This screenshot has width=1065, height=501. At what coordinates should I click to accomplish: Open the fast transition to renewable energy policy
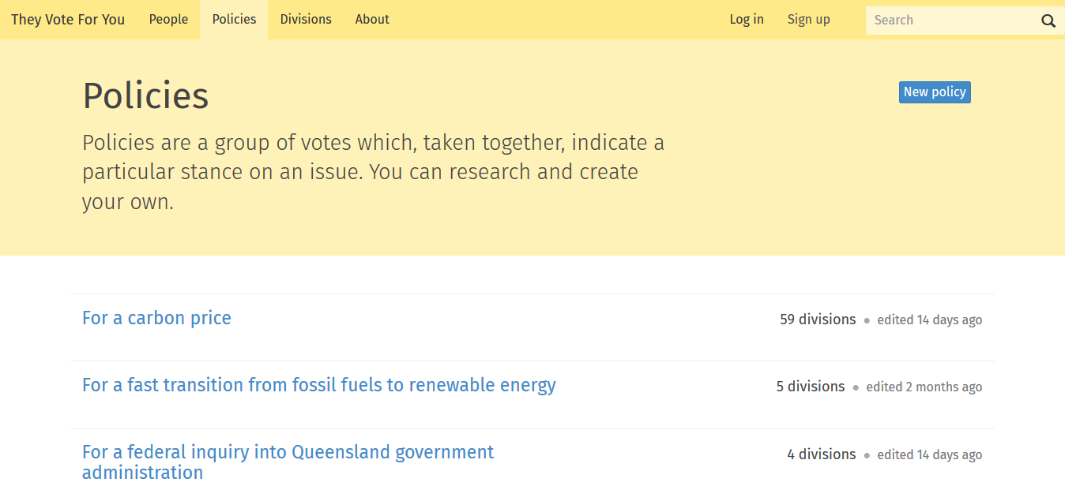pyautogui.click(x=319, y=385)
